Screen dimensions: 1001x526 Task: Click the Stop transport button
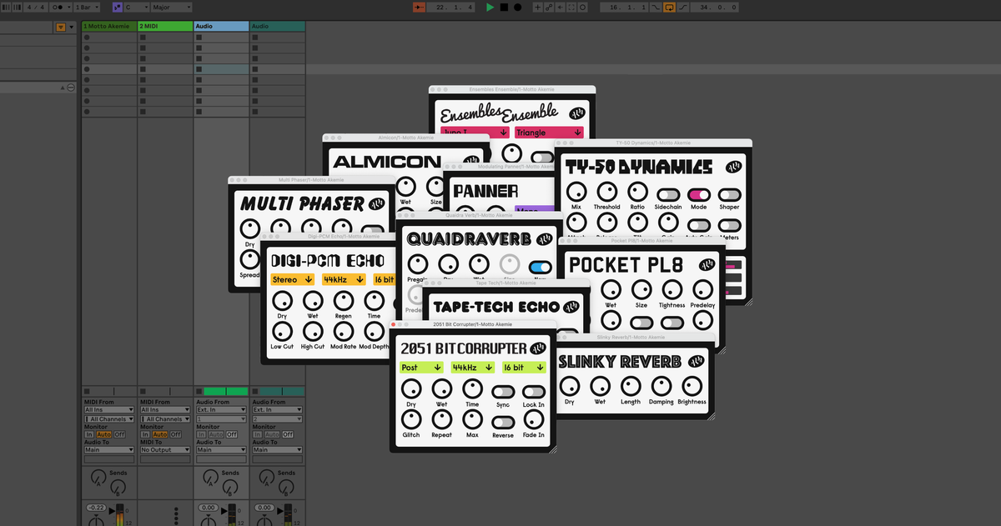tap(504, 7)
